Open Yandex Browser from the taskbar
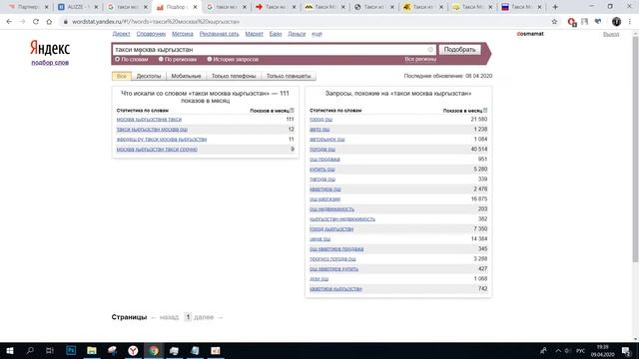 133,350
